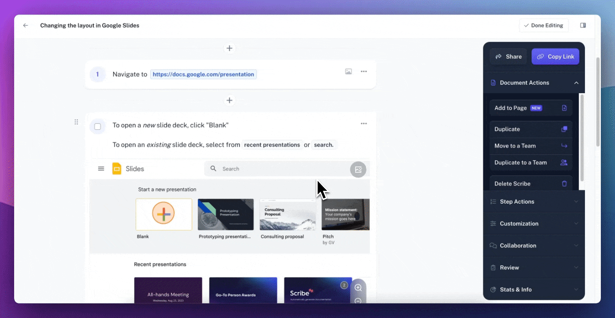
Task: Click the side panel scrollbar
Action: (582, 137)
